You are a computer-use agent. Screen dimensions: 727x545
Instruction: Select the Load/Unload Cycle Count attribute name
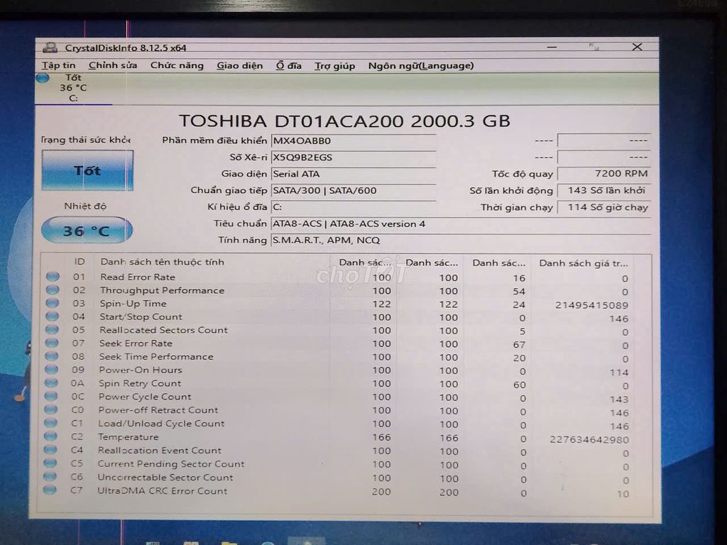(161, 424)
